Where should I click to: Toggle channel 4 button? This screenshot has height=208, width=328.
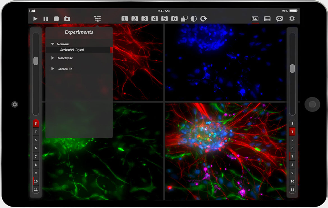tap(154, 19)
